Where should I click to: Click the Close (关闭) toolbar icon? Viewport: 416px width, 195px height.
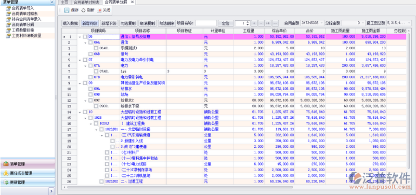(99, 10)
